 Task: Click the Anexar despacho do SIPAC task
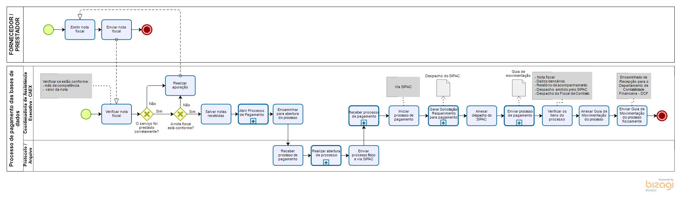[482, 116]
